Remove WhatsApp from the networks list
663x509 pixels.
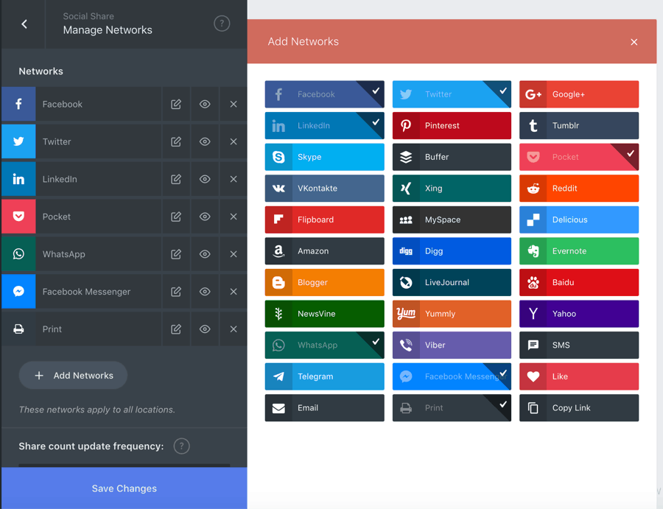click(234, 254)
